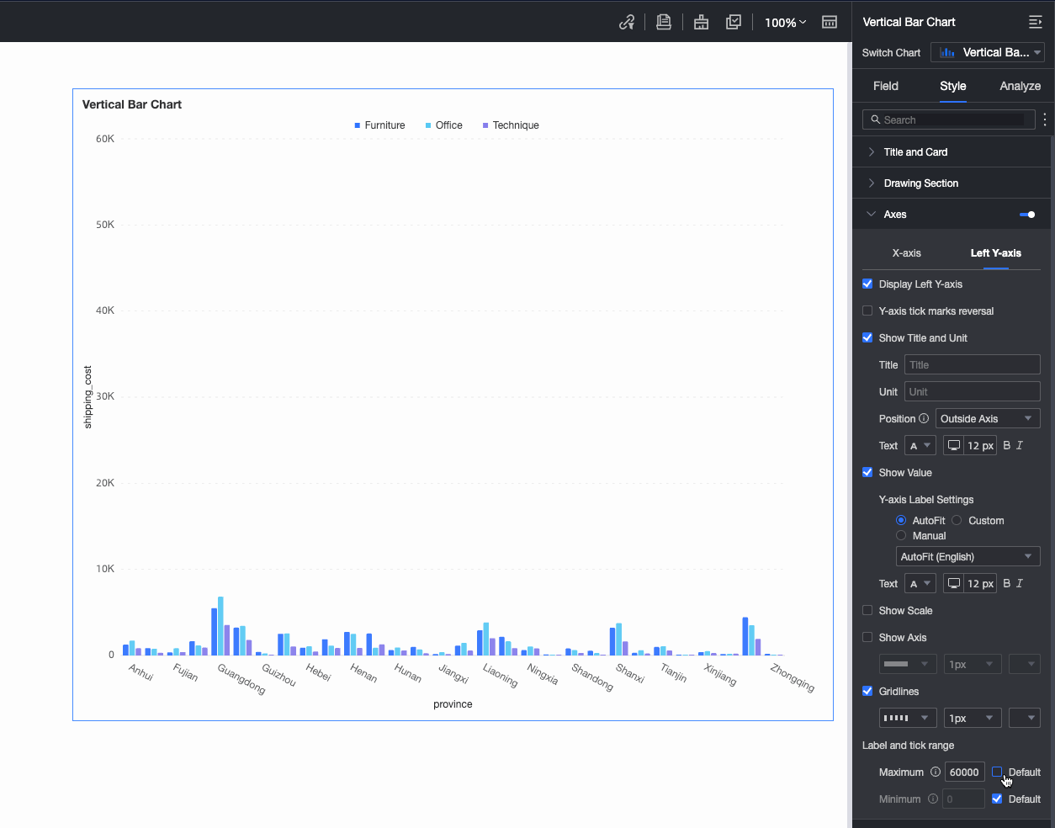Enable Y-axis tick marks reversal
The image size is (1055, 828).
coord(867,310)
